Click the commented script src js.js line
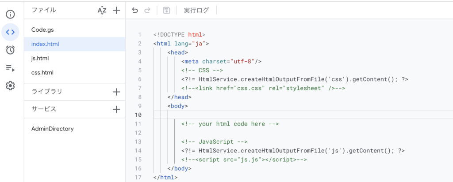Viewport: 453px width, 182px height. (x=244, y=160)
